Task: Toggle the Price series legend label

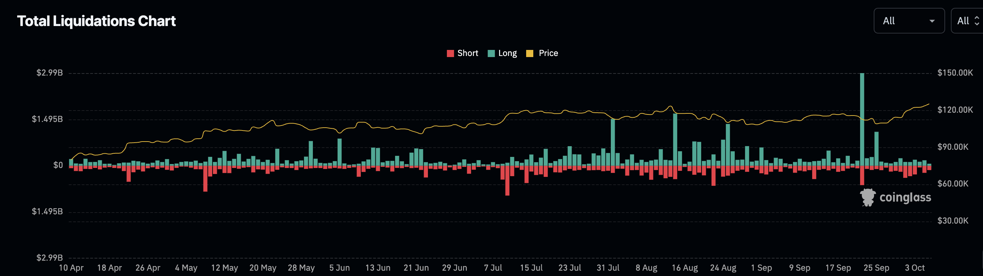Action: click(x=548, y=53)
